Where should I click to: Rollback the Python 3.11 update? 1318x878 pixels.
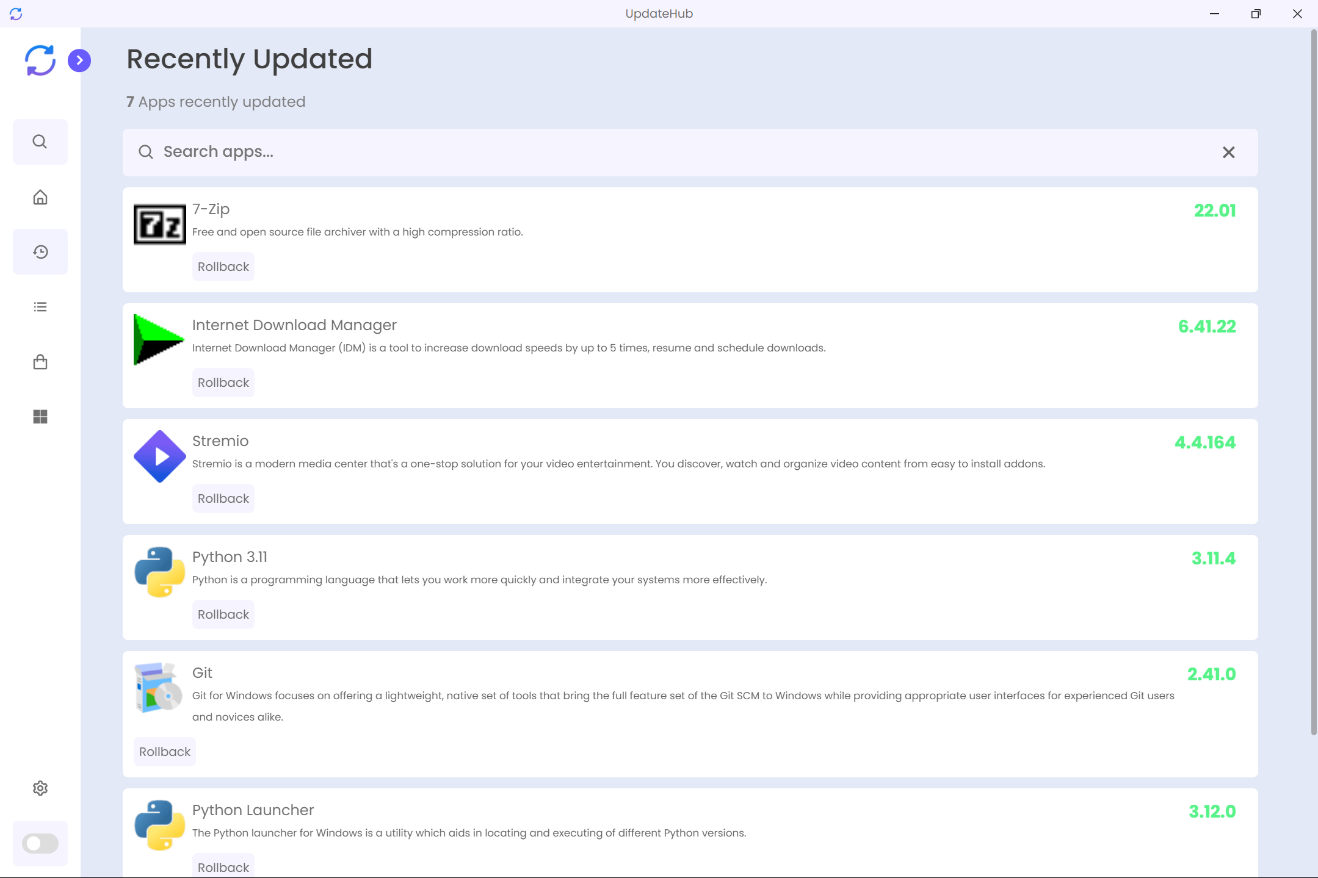223,614
